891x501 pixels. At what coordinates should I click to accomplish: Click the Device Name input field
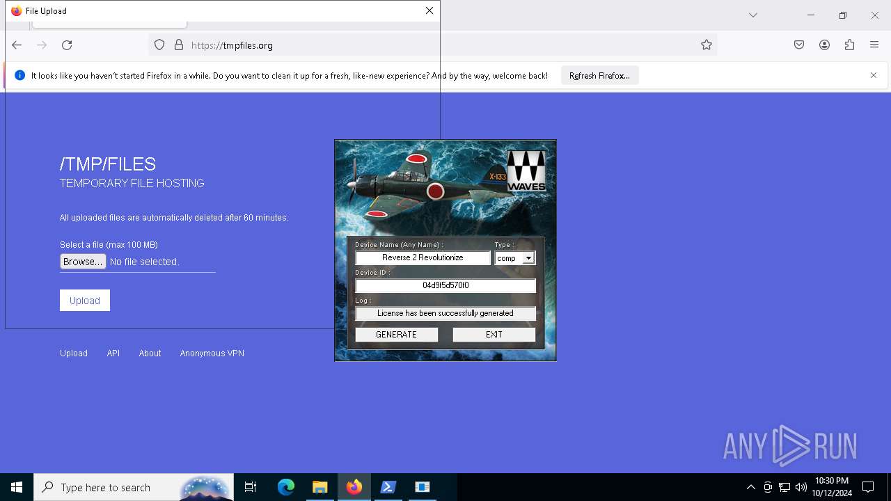(x=423, y=257)
